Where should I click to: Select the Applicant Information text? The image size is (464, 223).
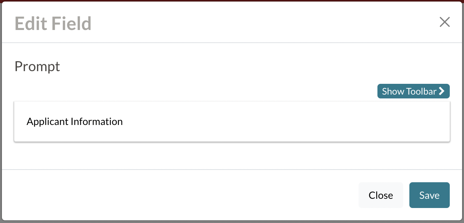pyautogui.click(x=74, y=121)
